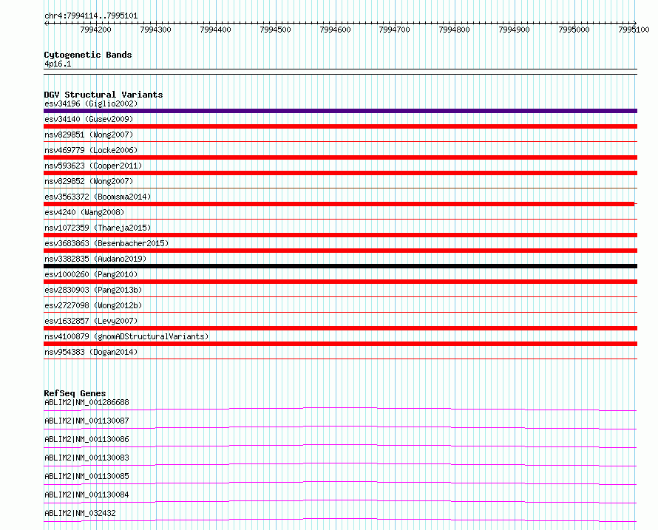Image resolution: width=658 pixels, height=530 pixels.
Task: Open variant esv2830903 (Pang2013b)
Action: (x=93, y=290)
